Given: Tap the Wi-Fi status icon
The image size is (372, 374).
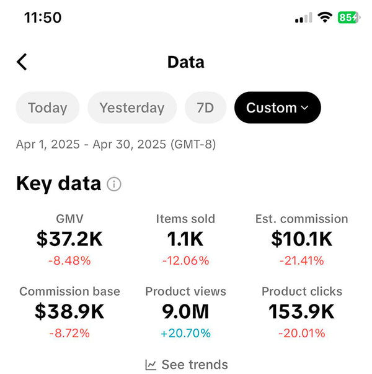Looking at the screenshot, I should [325, 18].
